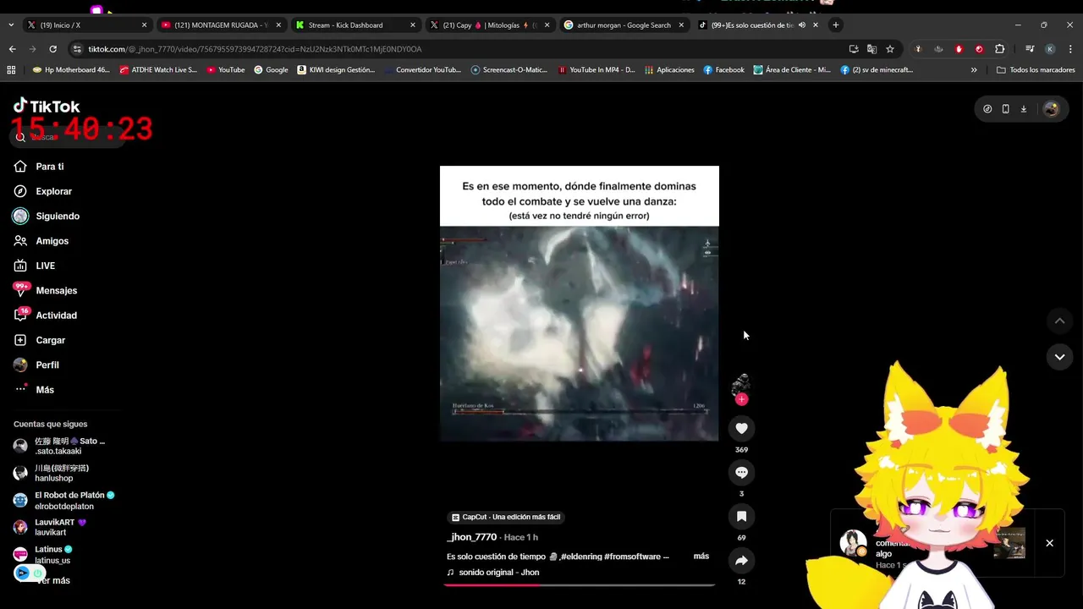Open the creator avatar beside the video
The width and height of the screenshot is (1083, 609).
pyautogui.click(x=741, y=384)
